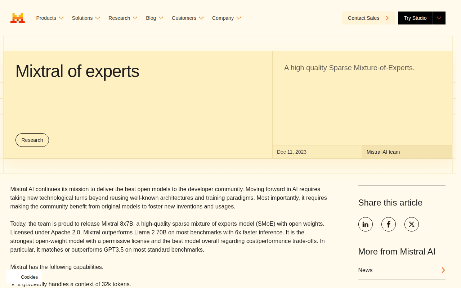Click the Sparse Mixture-of-Experts subtitle
The image size is (461, 288).
(x=349, y=68)
